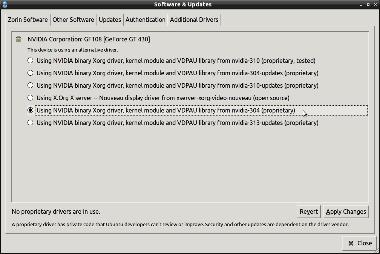The width and height of the screenshot is (380, 254).
Task: Pick the nvidia-313-updates driver radio button
Action: click(31, 123)
